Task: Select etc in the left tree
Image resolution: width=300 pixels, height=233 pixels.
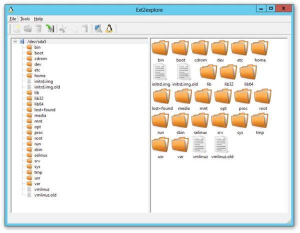Action: (x=37, y=70)
